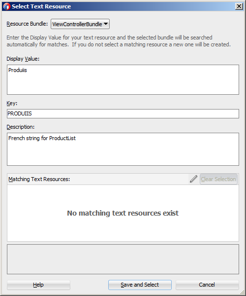Click the Description label
Viewport: 246px width, 296px height.
click(21, 127)
